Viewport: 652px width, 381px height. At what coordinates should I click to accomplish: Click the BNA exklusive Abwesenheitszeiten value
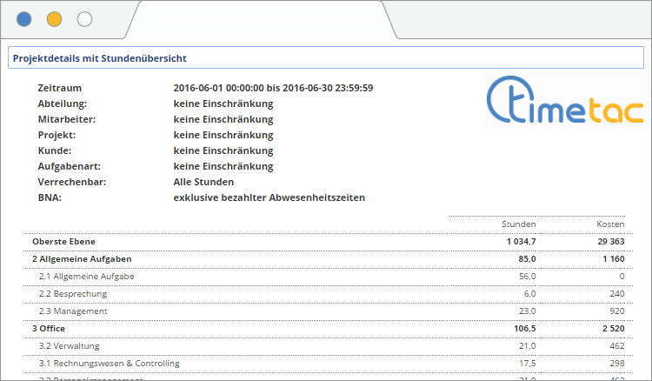click(x=269, y=197)
